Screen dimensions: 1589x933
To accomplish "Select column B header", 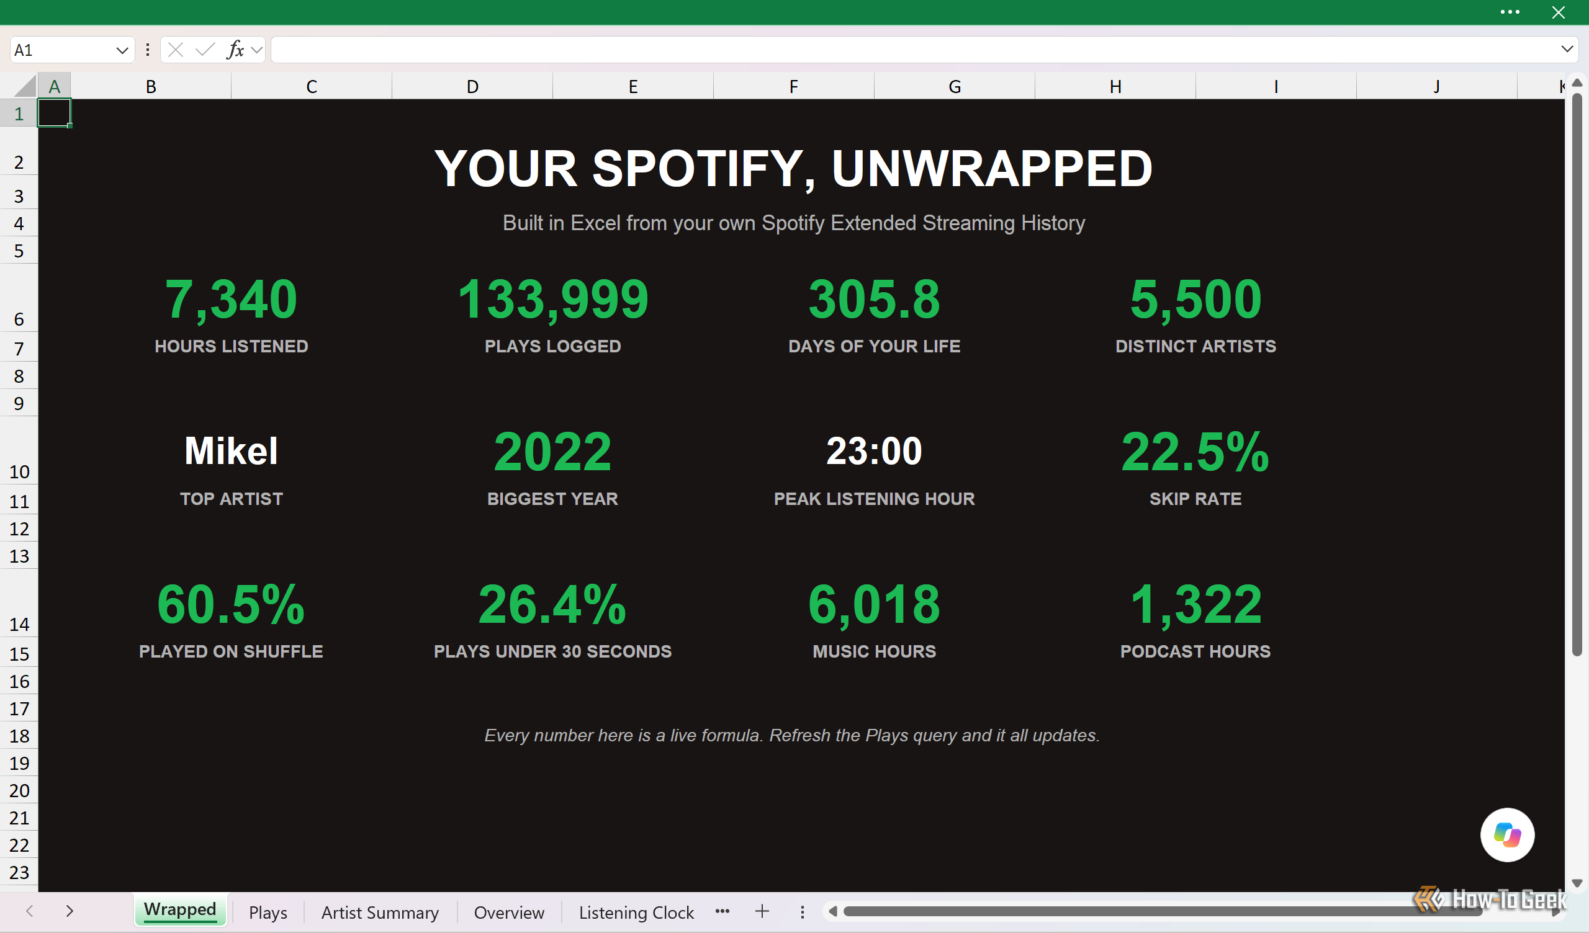I will 151,86.
